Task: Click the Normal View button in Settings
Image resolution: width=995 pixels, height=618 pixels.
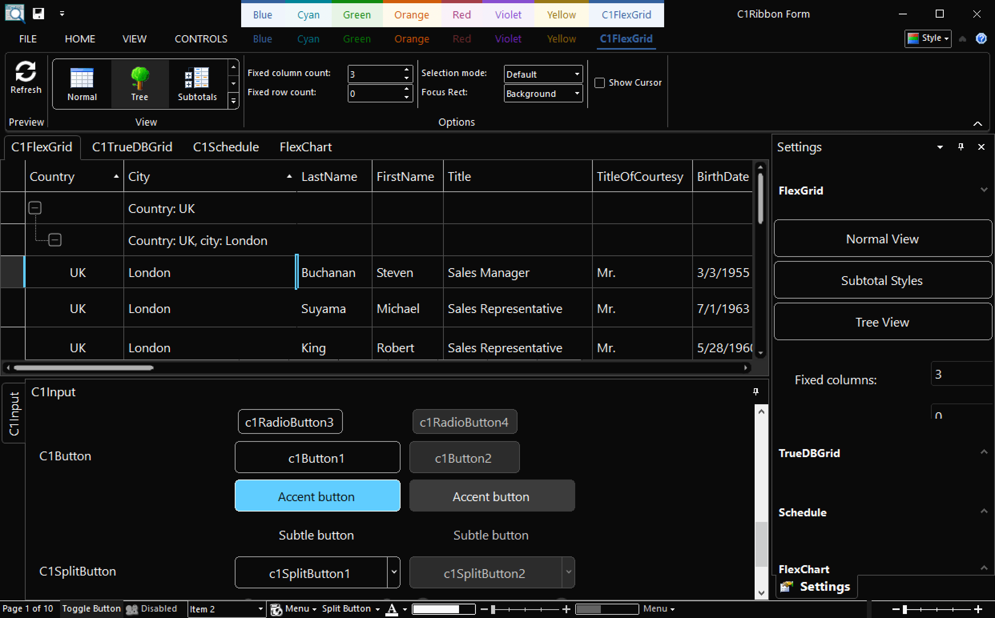Action: (882, 239)
